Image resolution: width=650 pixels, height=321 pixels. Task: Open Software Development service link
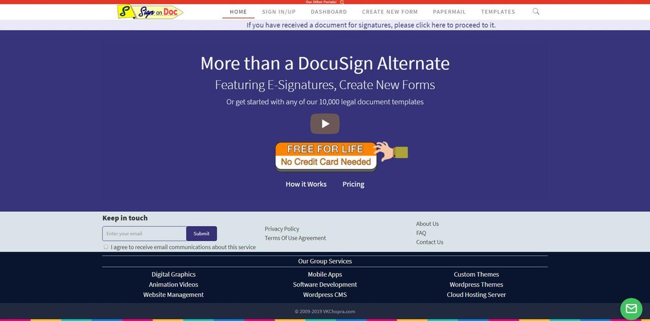coord(325,285)
